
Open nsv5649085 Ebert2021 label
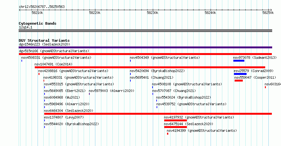click(65, 91)
